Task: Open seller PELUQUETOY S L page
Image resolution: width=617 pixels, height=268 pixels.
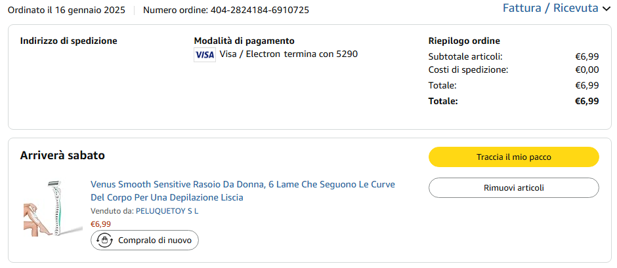Action: [x=167, y=211]
